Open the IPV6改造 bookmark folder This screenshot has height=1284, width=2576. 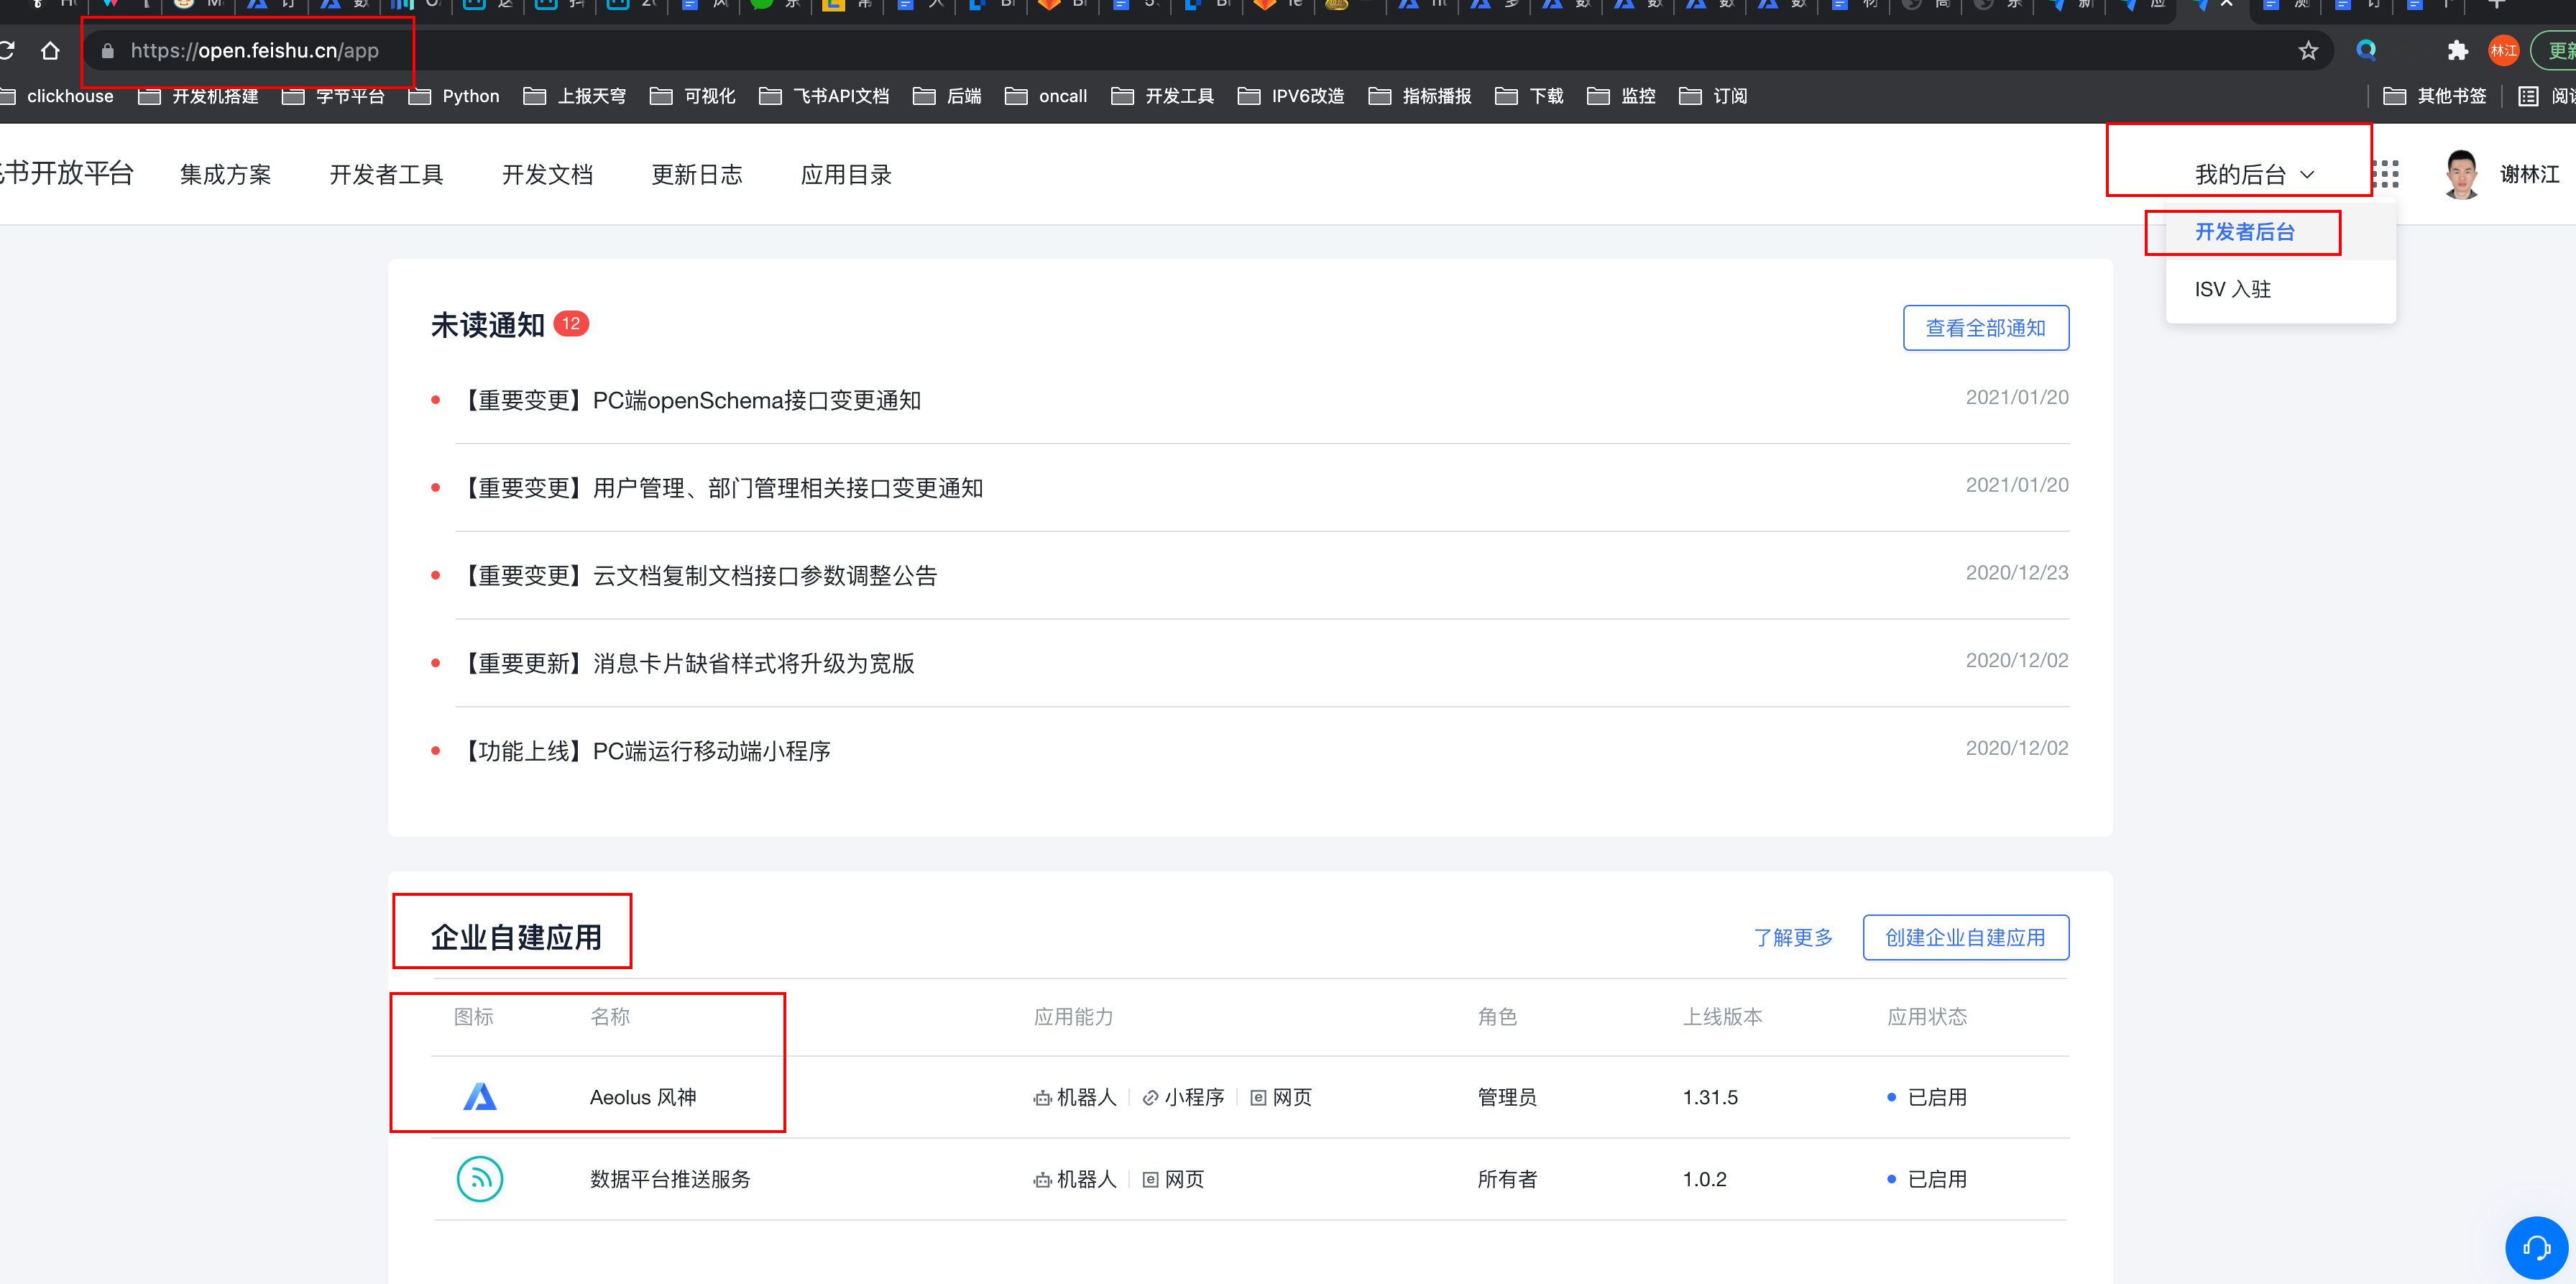point(1291,96)
